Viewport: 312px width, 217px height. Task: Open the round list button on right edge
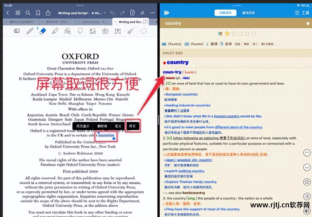point(307,196)
